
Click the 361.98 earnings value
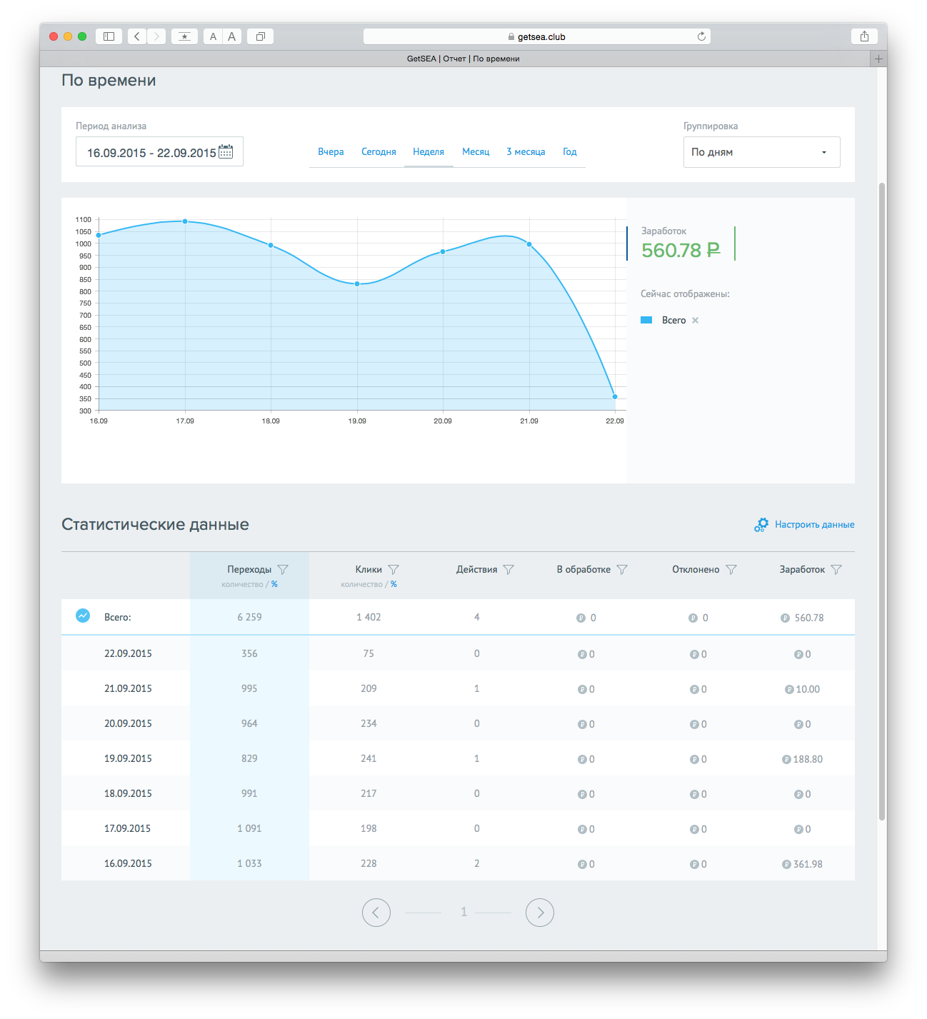[808, 864]
